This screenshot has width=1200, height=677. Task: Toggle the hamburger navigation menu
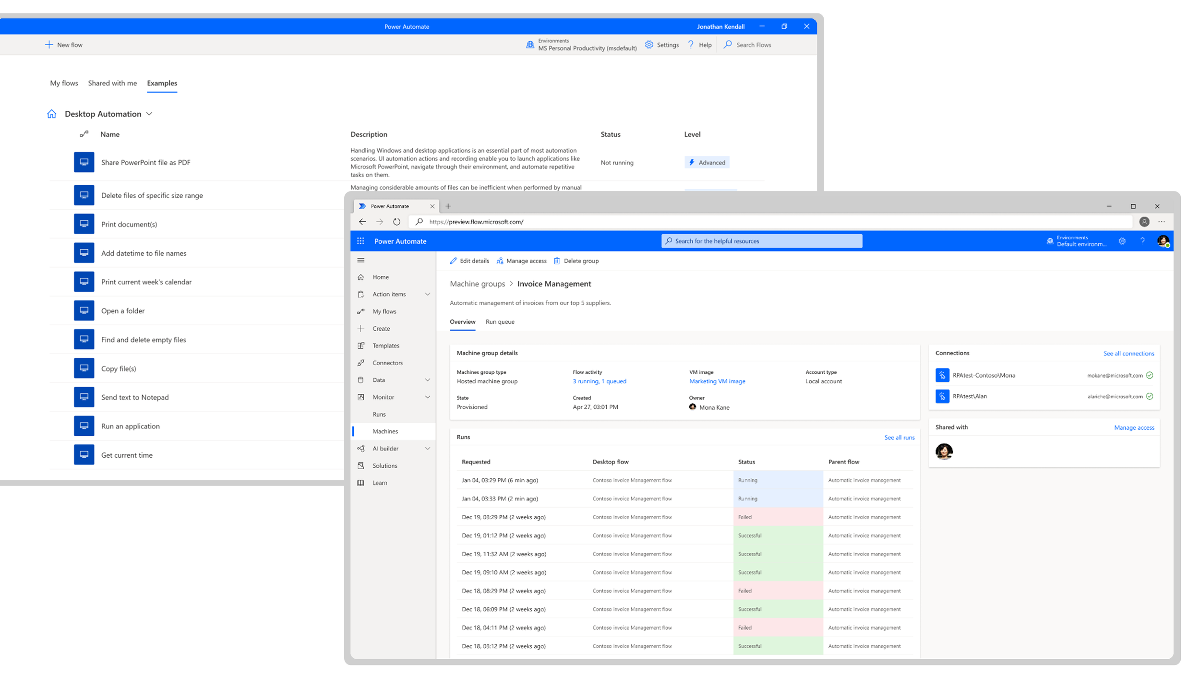[361, 261]
